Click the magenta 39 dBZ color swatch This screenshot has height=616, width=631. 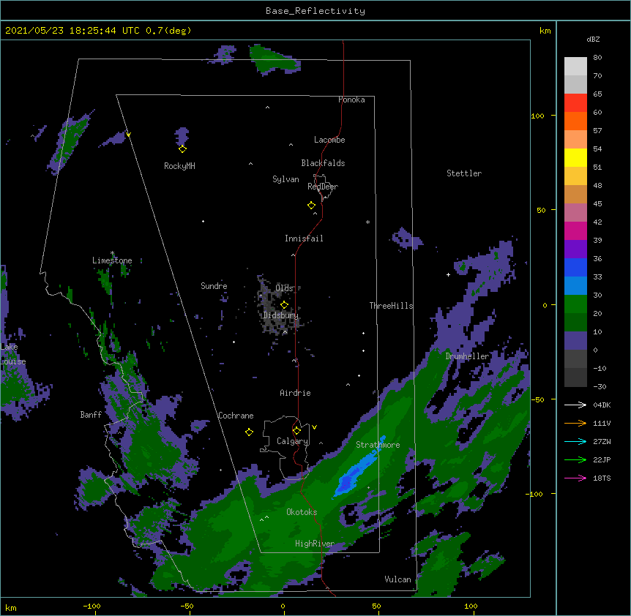click(575, 230)
